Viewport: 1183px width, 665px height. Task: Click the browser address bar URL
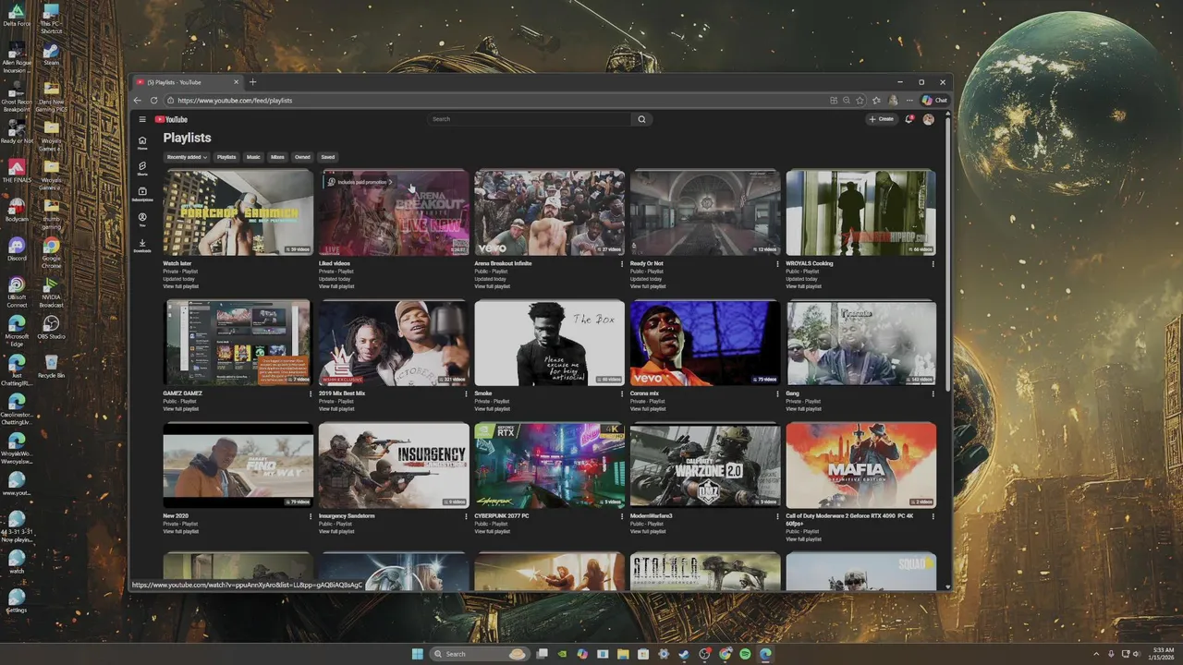tap(235, 100)
